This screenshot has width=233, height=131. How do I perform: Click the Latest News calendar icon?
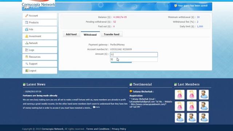pos(24,84)
